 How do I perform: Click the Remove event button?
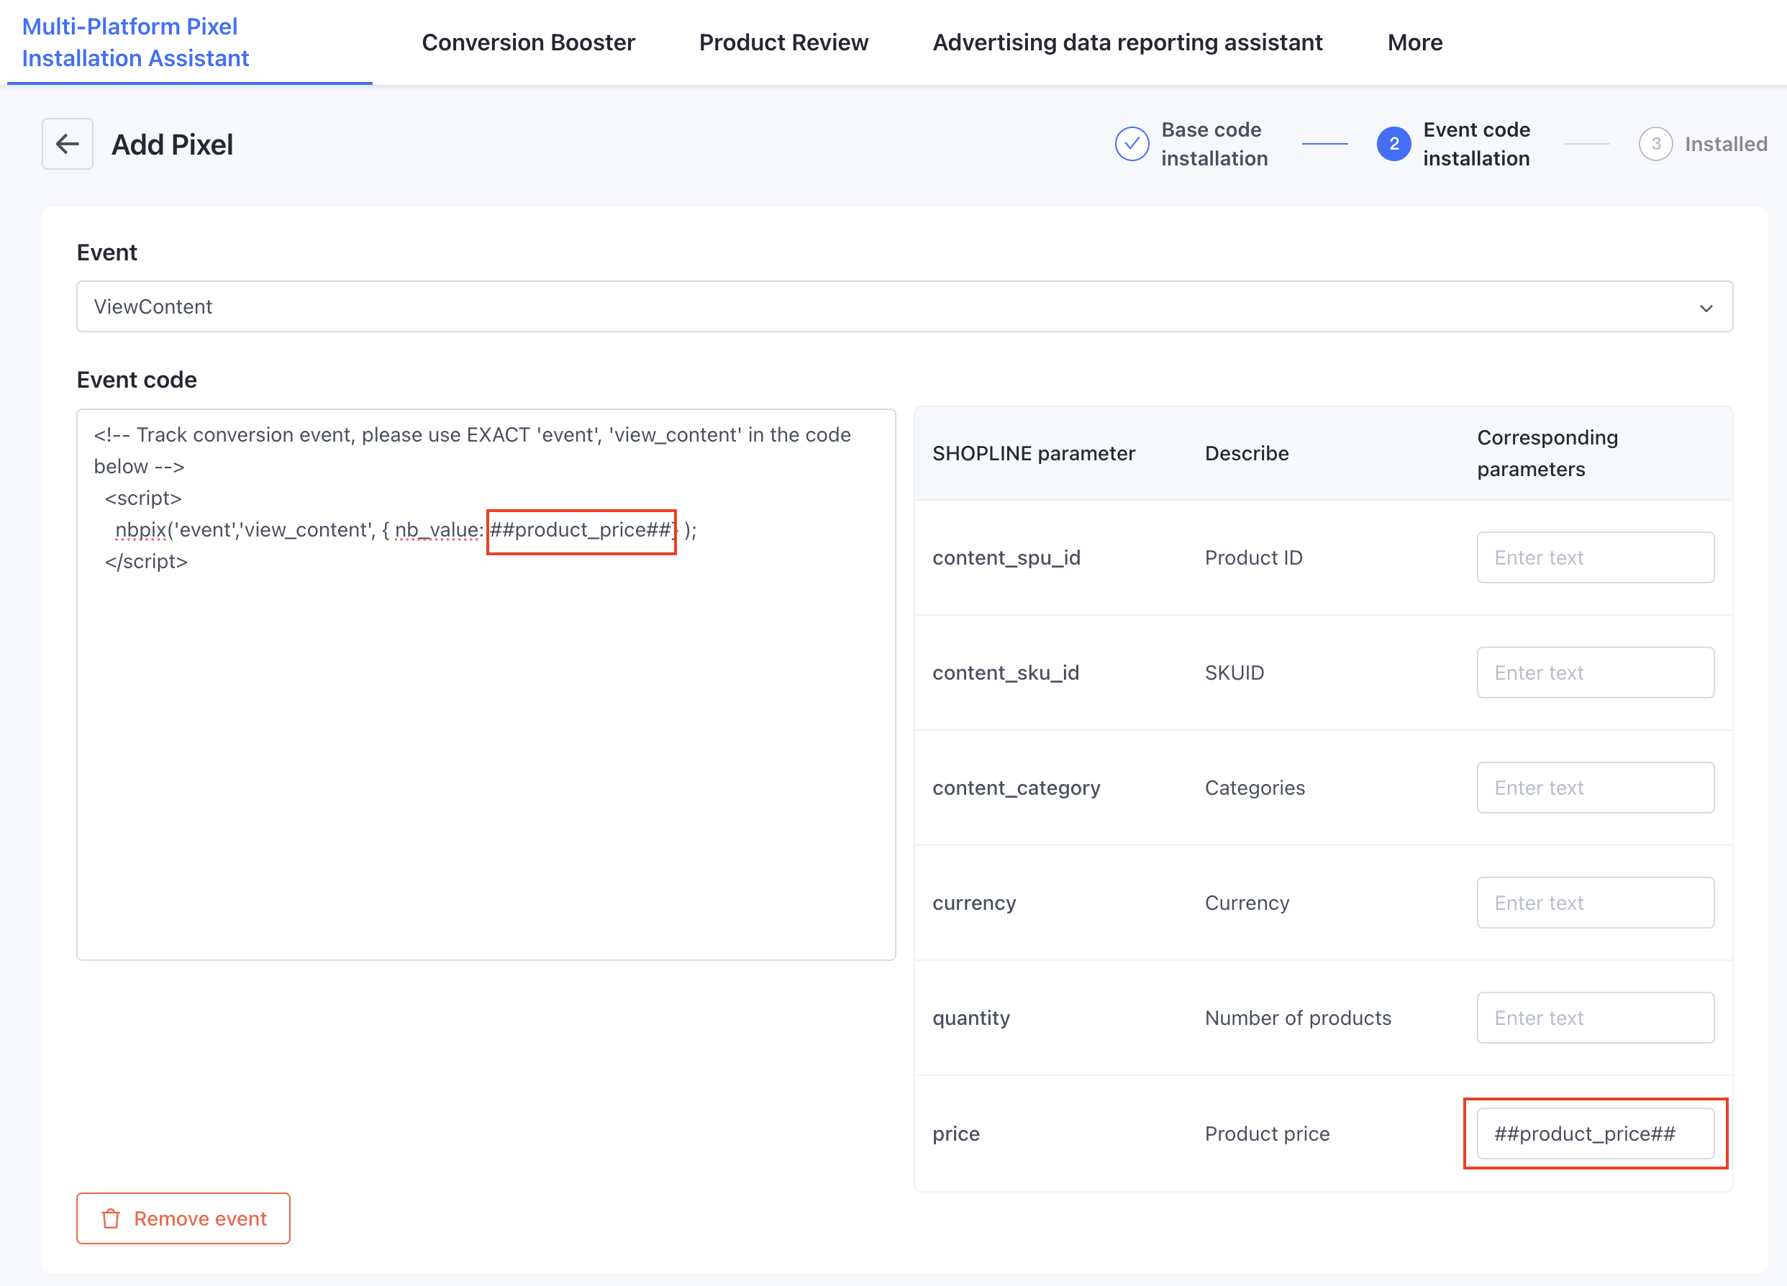(x=183, y=1218)
